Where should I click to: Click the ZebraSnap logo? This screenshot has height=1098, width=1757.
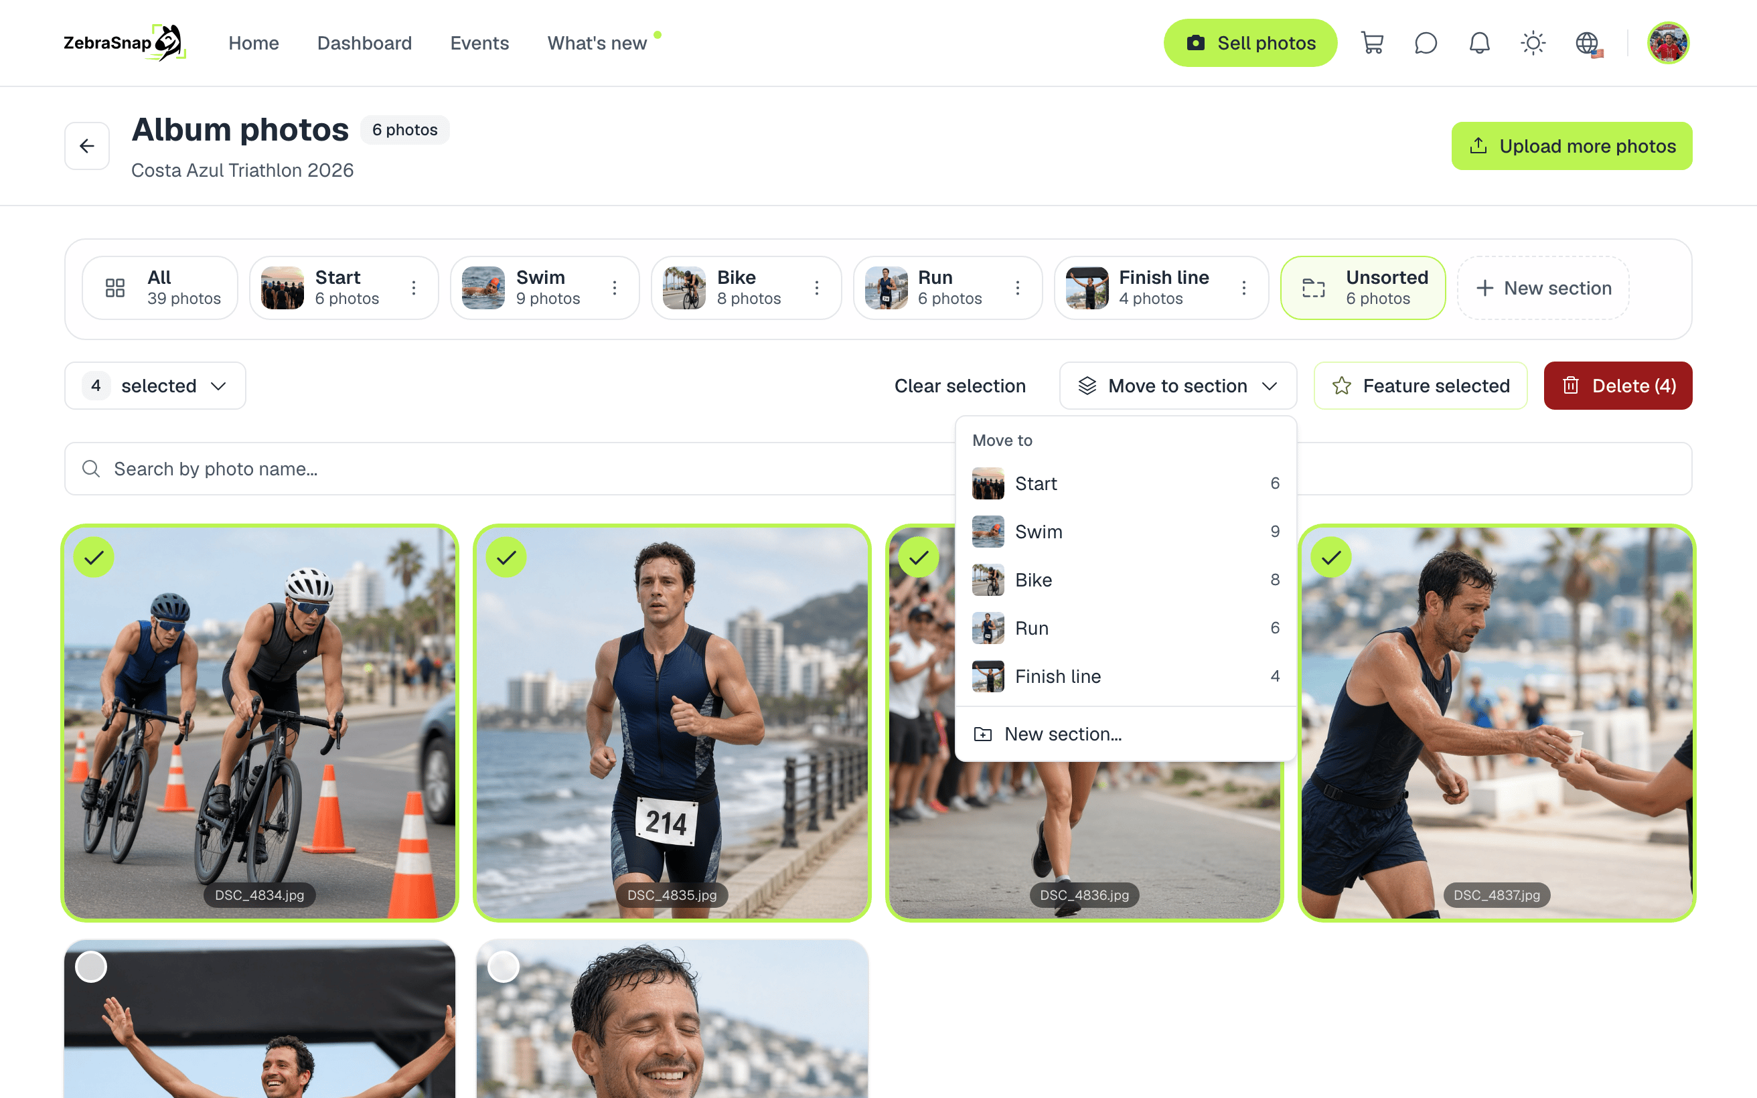(124, 43)
